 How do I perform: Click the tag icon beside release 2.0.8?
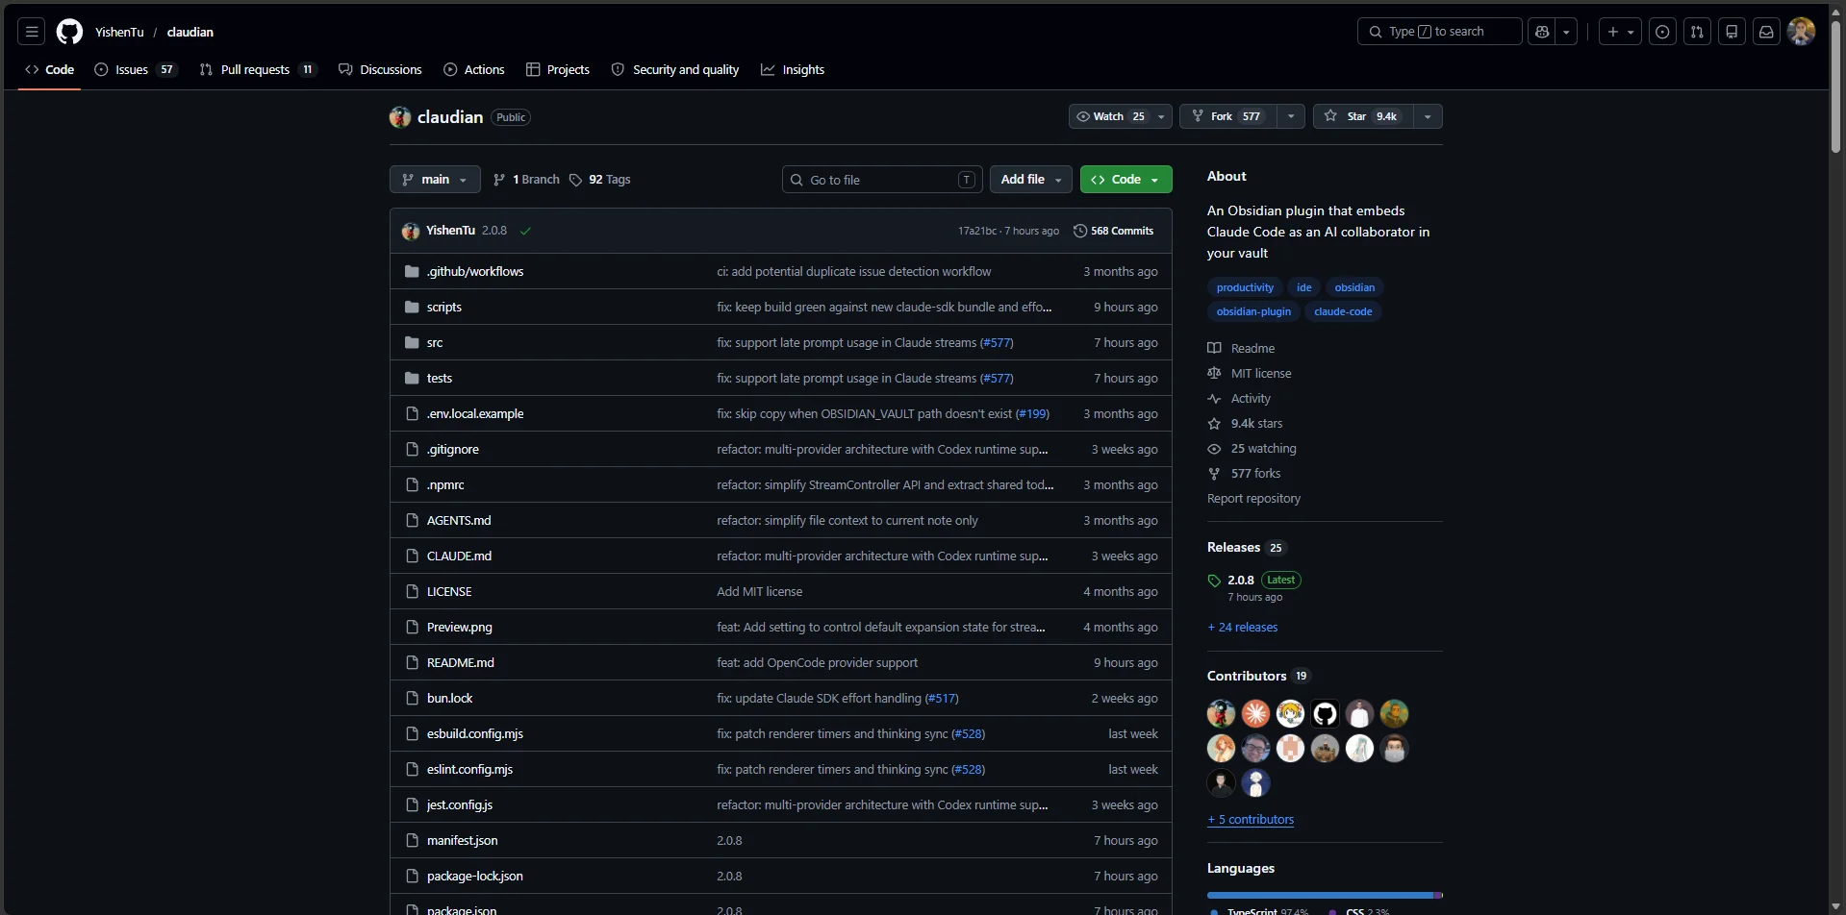coord(1214,581)
